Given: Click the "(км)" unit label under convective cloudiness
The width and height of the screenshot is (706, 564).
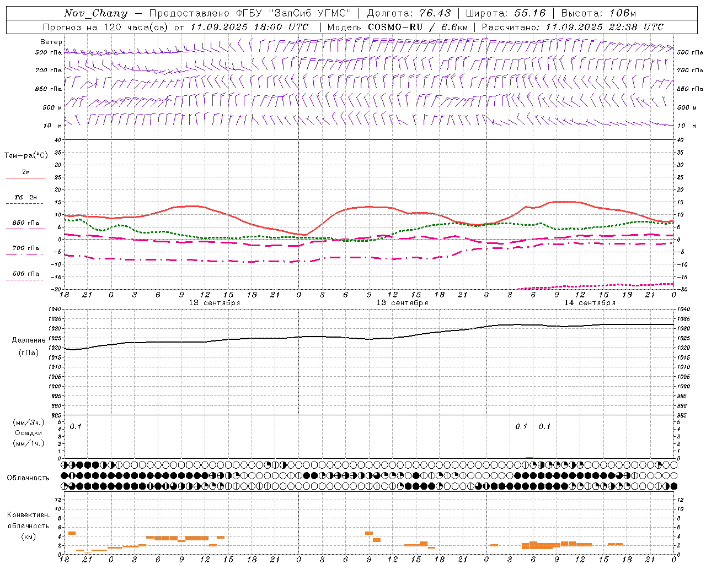Looking at the screenshot, I should 28,536.
